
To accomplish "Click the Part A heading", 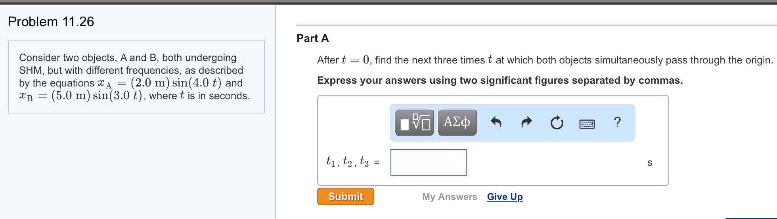I will tap(313, 38).
